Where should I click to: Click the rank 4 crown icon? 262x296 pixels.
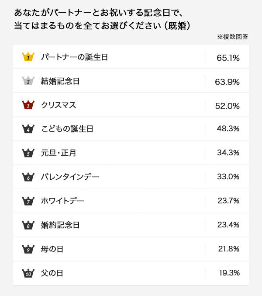click(28, 129)
